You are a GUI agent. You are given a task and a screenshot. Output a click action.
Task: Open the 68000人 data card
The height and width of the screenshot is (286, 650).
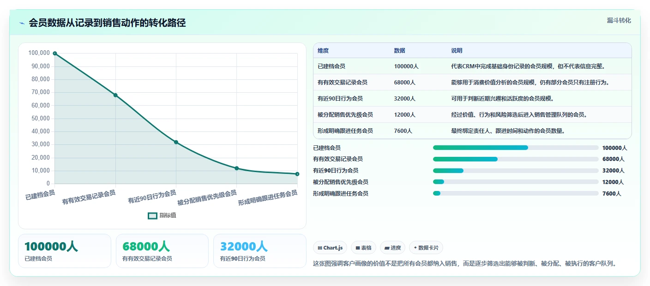point(162,251)
